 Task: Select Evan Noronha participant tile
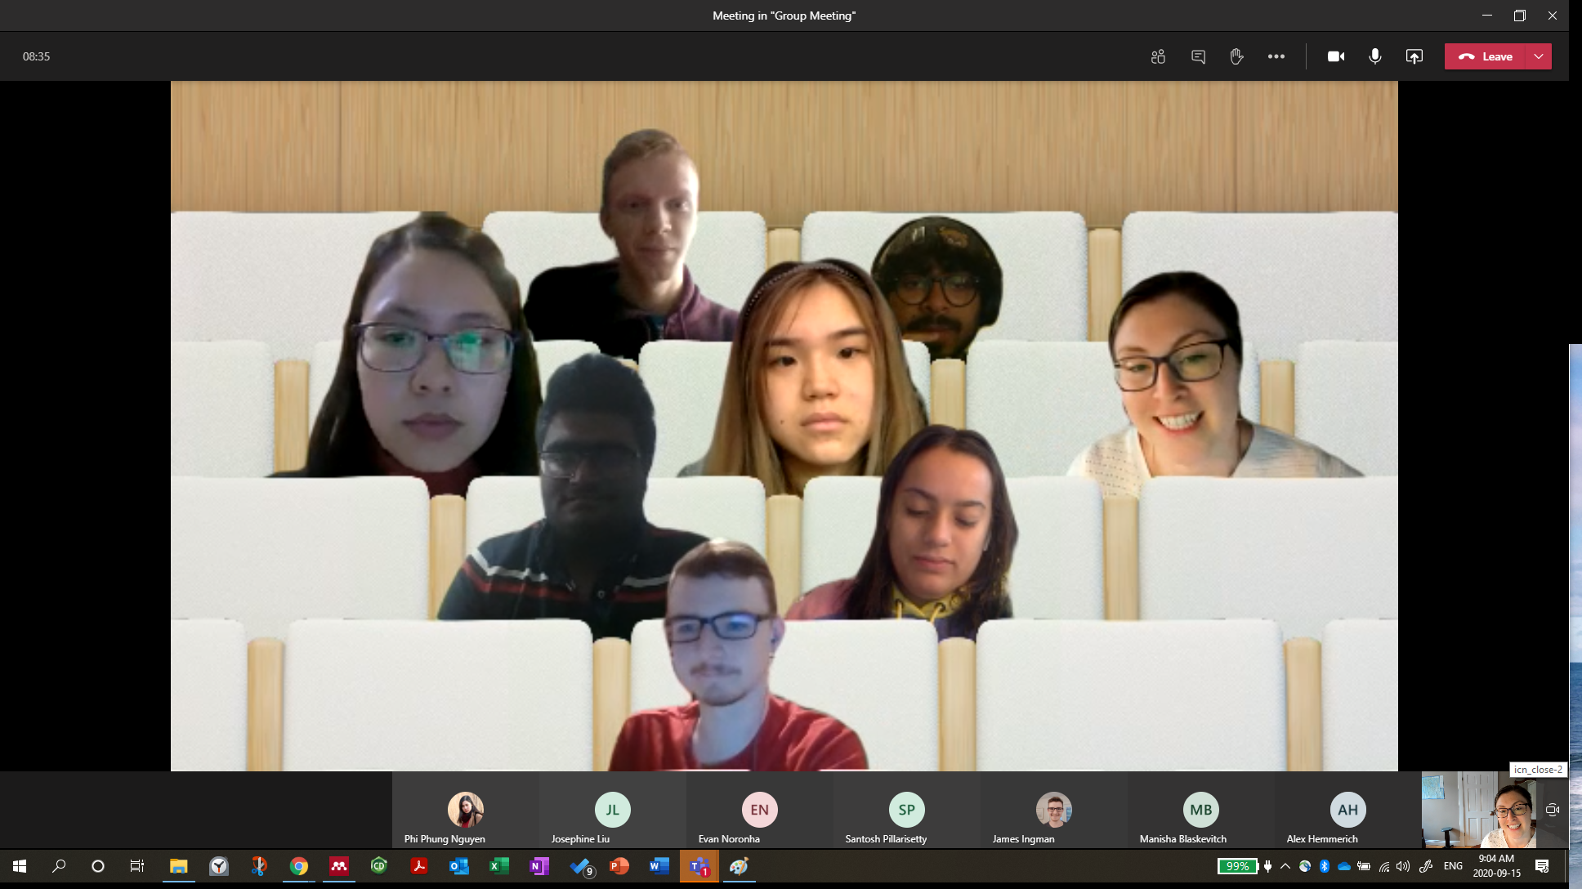[x=759, y=811]
